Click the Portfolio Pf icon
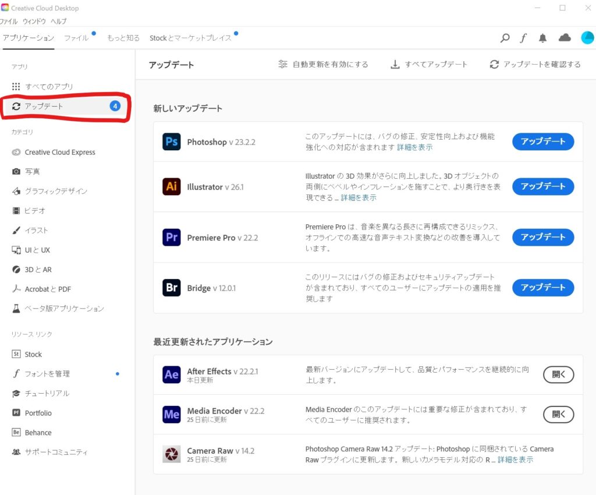Screen dimensions: 596x495 coord(16,412)
